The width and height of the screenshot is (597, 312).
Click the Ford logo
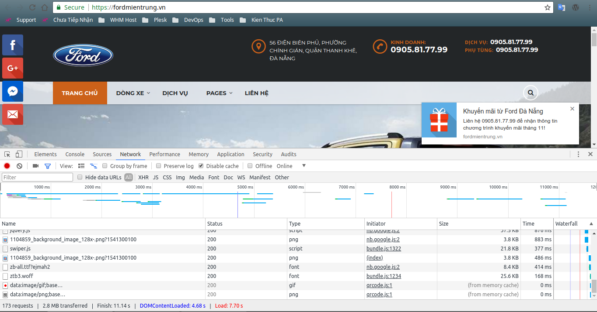83,56
